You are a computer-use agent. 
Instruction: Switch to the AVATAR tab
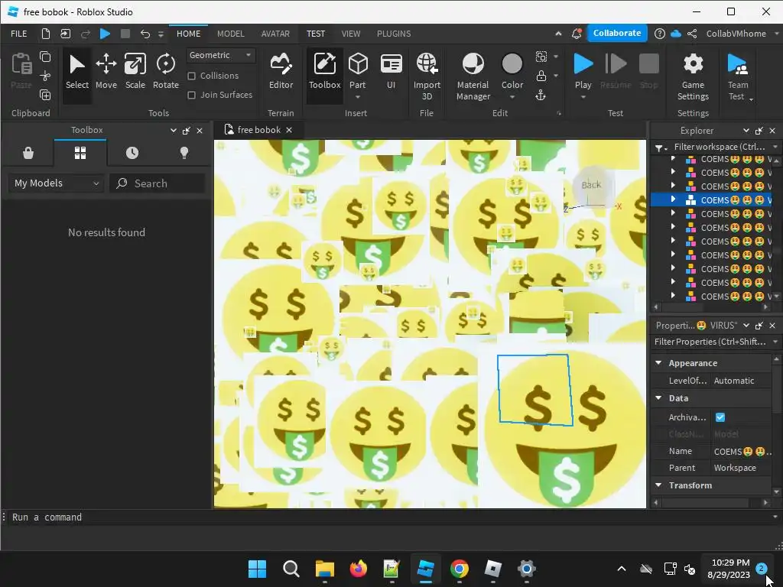pyautogui.click(x=275, y=34)
